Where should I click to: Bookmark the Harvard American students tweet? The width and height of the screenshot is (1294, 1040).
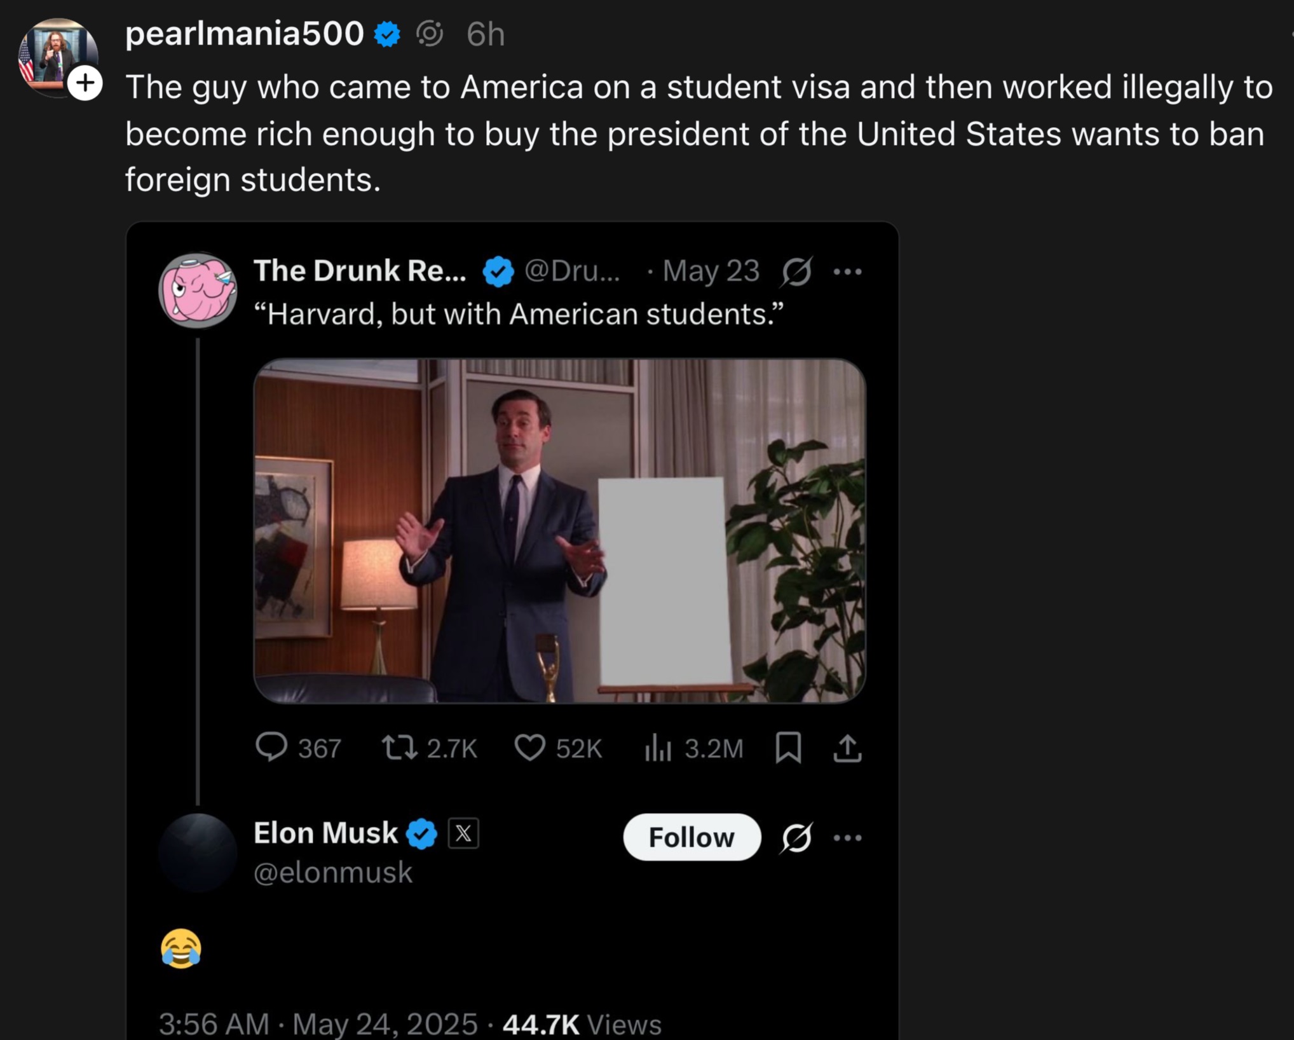click(x=788, y=747)
